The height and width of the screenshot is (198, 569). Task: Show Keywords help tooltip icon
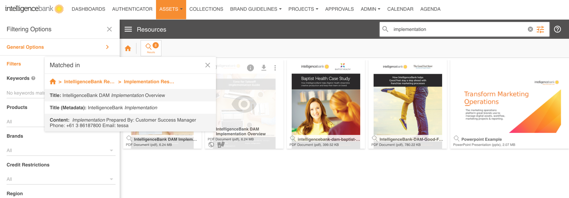33,78
